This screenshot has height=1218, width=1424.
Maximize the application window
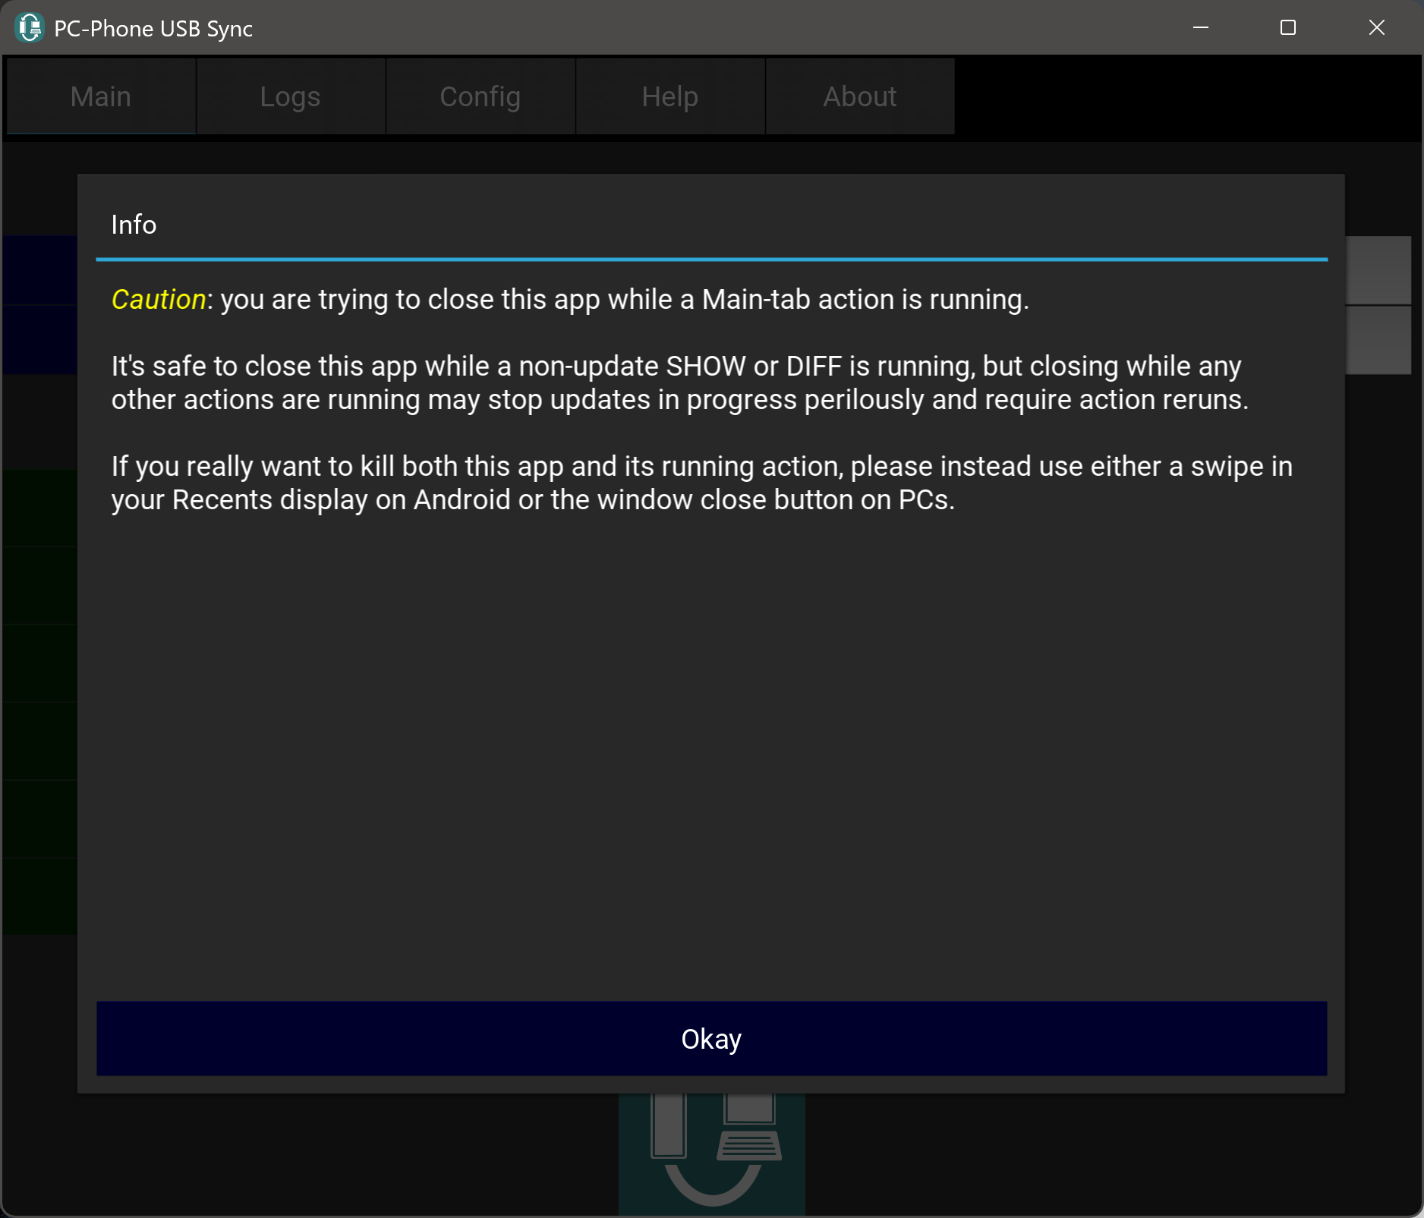(1287, 28)
